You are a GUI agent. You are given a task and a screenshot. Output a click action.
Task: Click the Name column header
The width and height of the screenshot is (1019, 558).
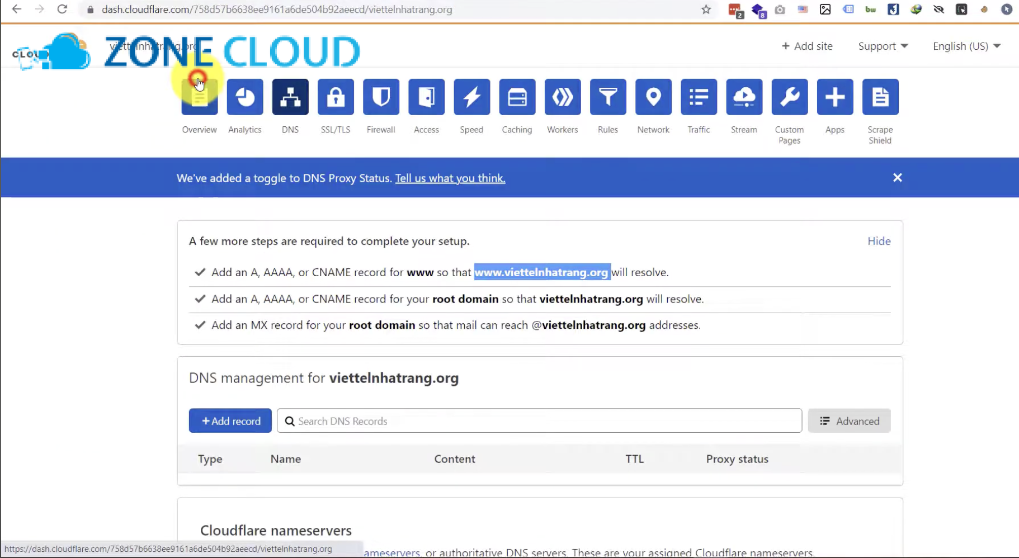(286, 459)
